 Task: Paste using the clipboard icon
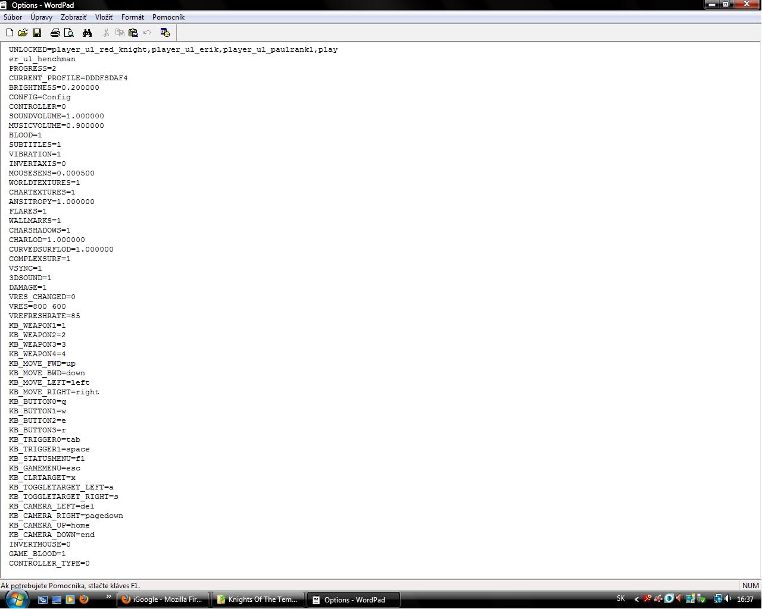(x=133, y=33)
